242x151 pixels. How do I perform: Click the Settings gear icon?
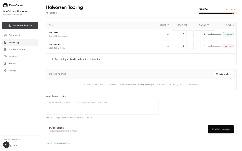click(x=5, y=71)
